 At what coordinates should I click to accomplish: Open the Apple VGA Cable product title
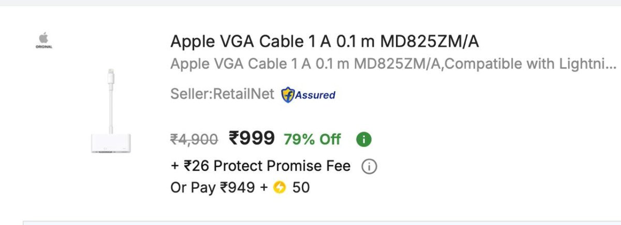(324, 41)
